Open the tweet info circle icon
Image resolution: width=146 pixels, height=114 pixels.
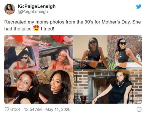click(x=139, y=109)
